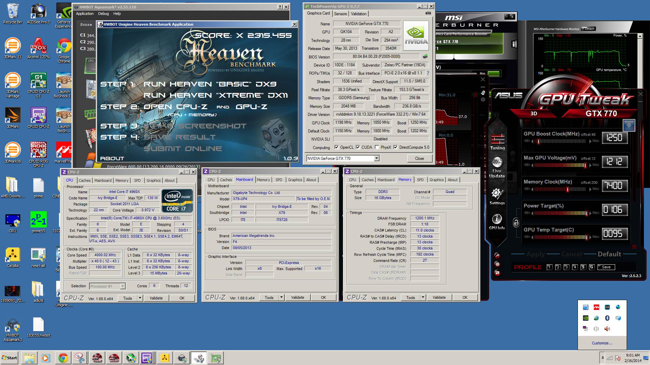Toggle OpenCL checkbox in GPU-Z
The image size is (650, 365).
click(337, 147)
